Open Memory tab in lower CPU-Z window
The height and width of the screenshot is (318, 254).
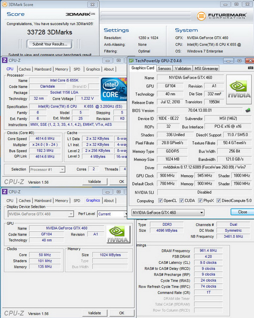tap(61, 201)
